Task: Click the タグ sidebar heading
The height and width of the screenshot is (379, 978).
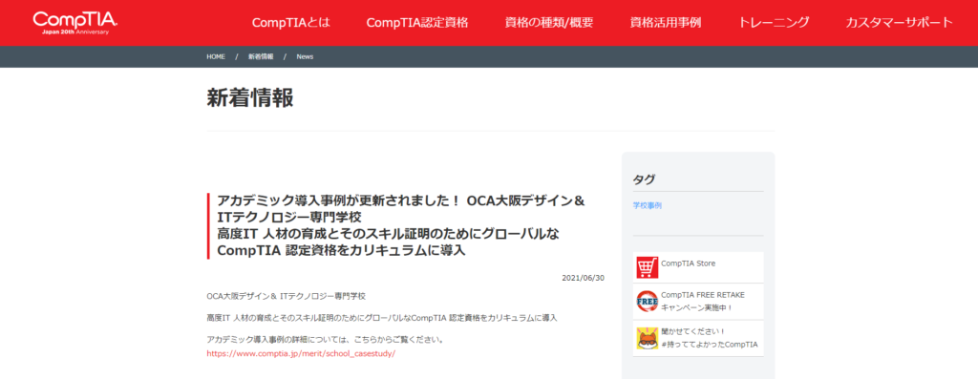Action: pos(645,179)
